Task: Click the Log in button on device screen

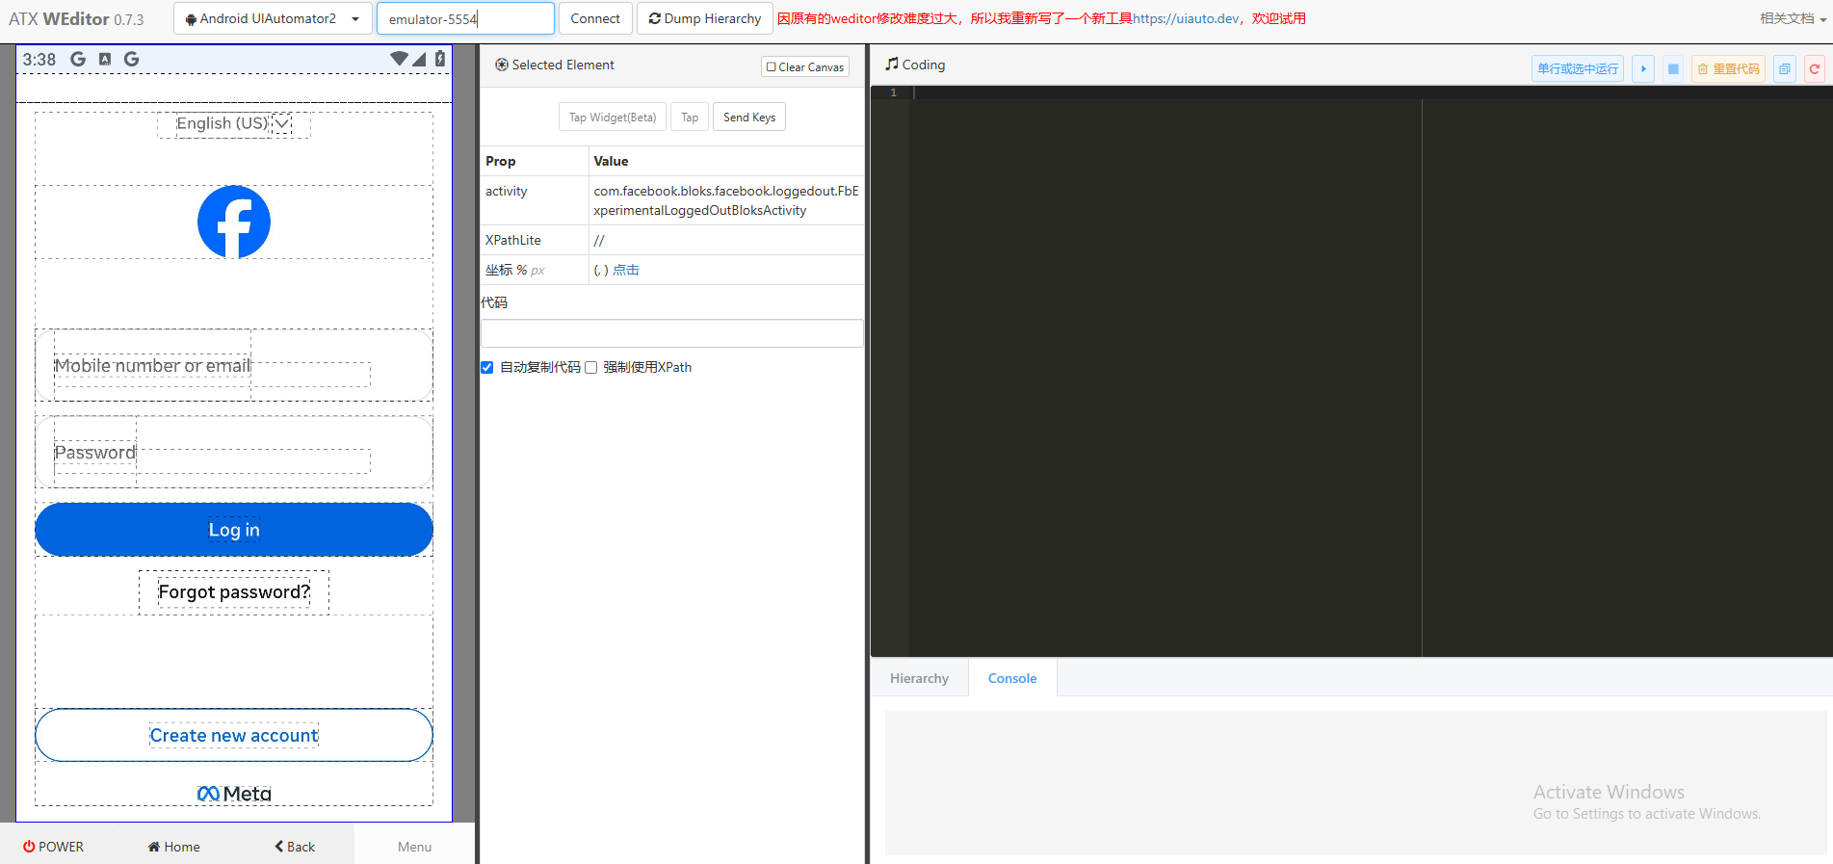Action: click(234, 530)
